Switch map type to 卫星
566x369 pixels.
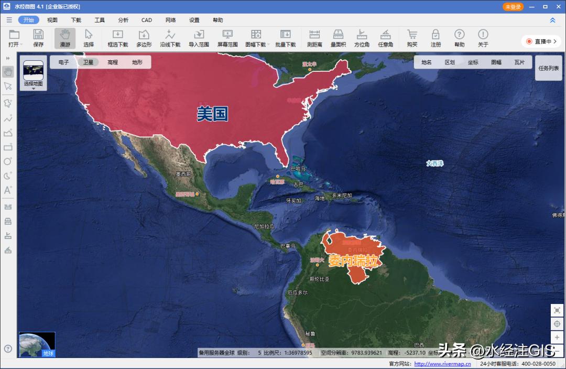pos(88,62)
